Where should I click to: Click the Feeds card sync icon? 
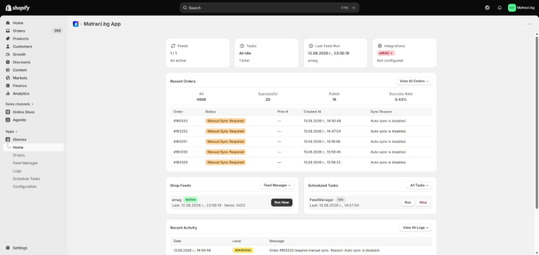[173, 46]
